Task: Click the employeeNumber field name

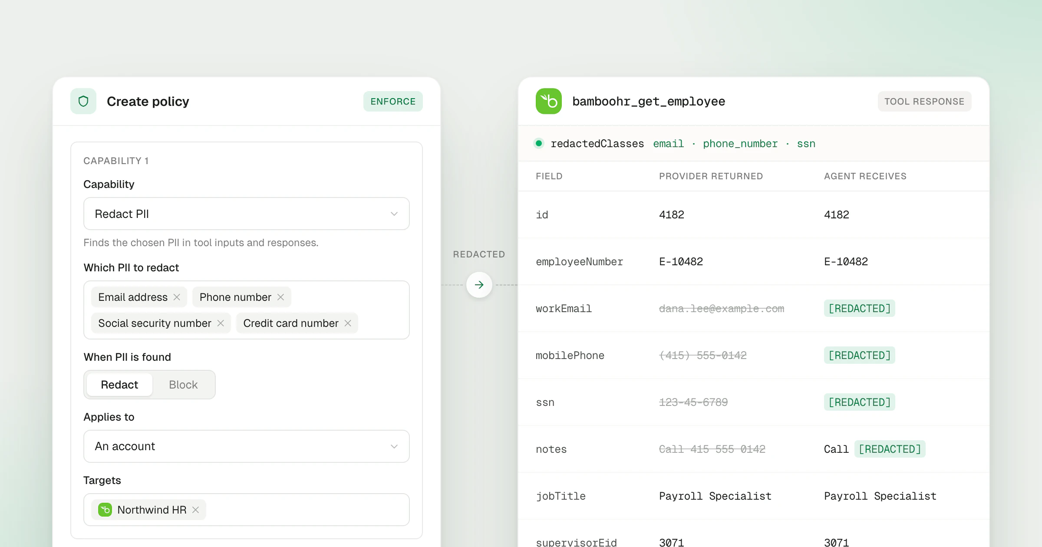Action: click(579, 262)
